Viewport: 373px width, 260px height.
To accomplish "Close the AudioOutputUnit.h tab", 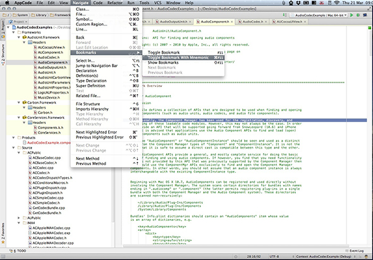I will (x=190, y=22).
